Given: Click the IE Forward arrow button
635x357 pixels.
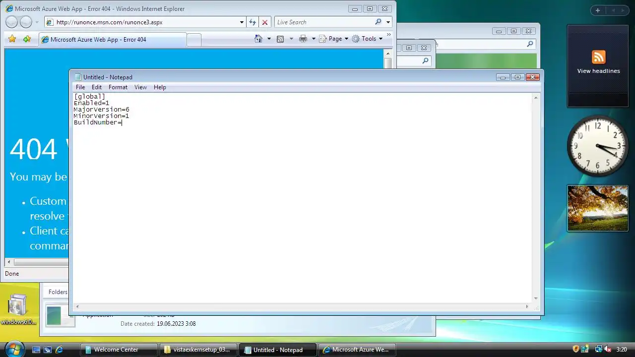Looking at the screenshot, I should [x=26, y=22].
